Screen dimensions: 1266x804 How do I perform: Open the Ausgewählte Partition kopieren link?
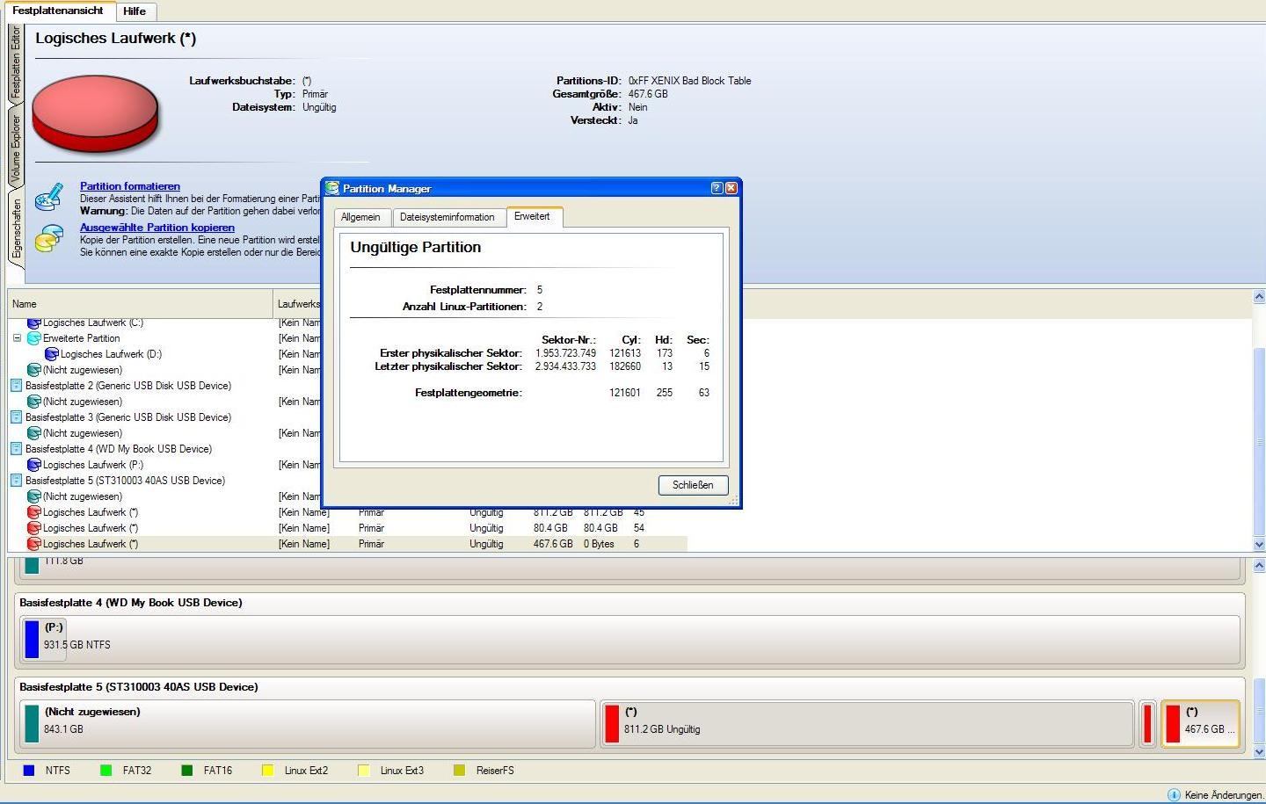tap(157, 228)
